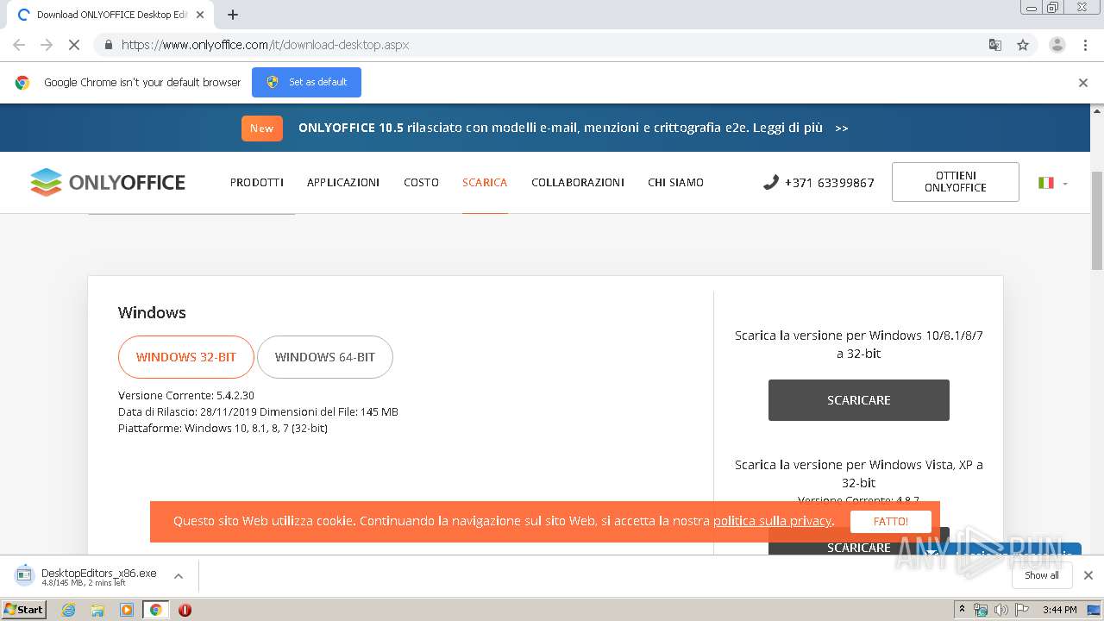Click the phone number +371 63399867
1104x621 pixels.
(819, 183)
